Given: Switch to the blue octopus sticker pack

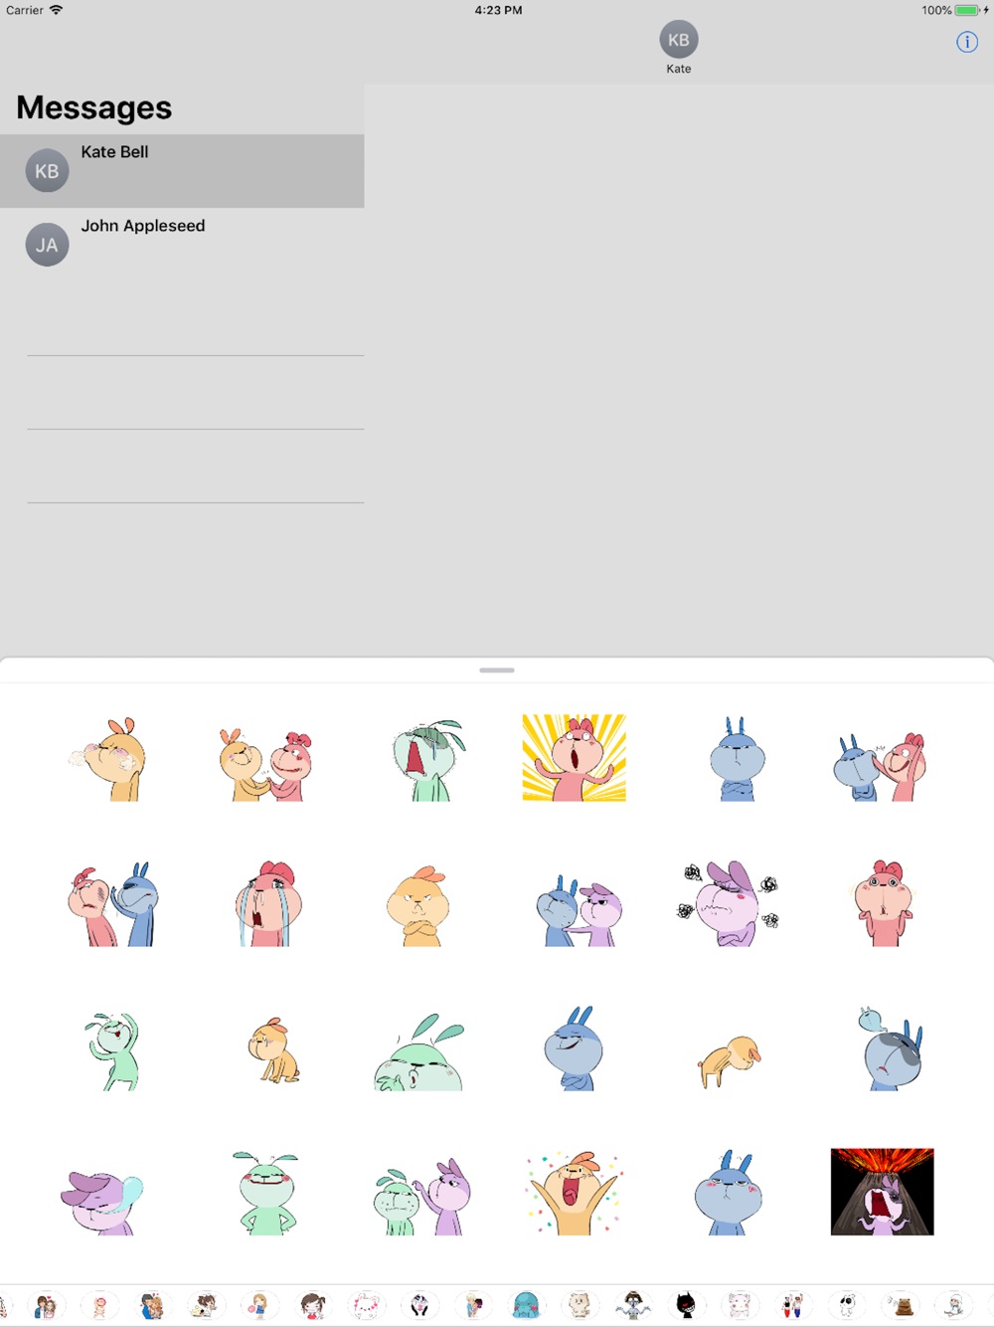Looking at the screenshot, I should (x=526, y=1304).
